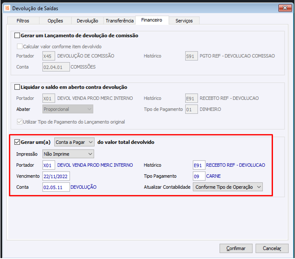Screen dimensions: 295x259
Task: Toggle Calcular valor conforme item devolvido
Action: point(20,46)
